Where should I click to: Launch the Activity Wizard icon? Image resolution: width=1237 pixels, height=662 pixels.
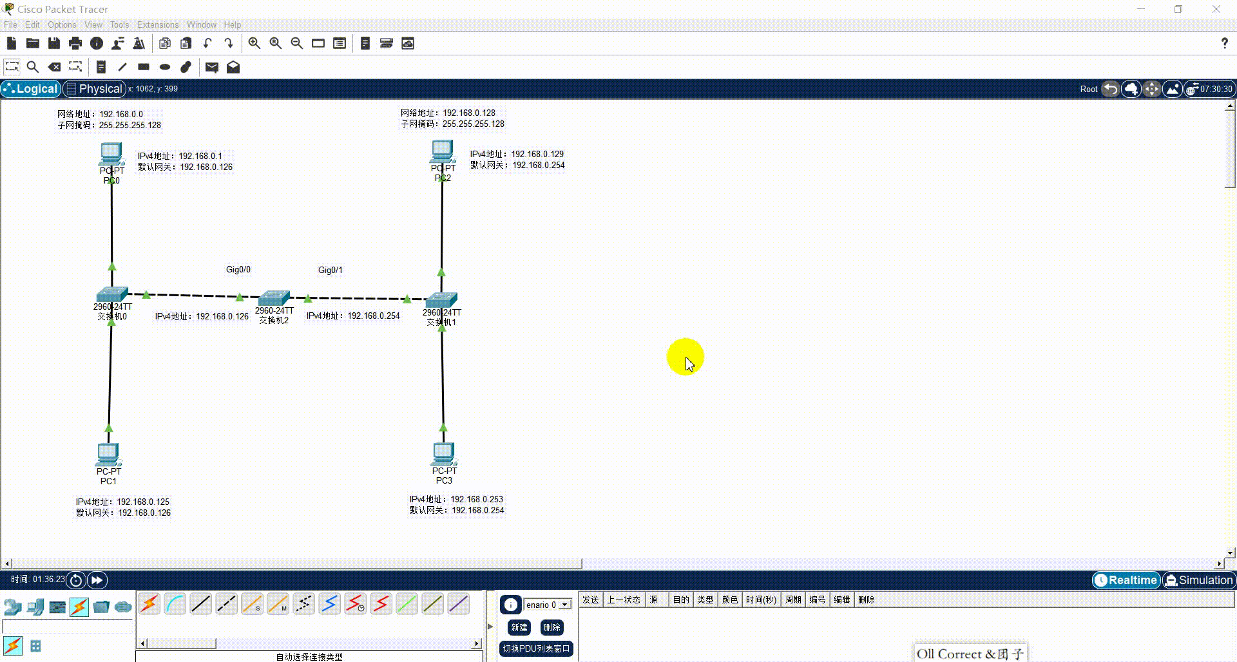(x=118, y=43)
